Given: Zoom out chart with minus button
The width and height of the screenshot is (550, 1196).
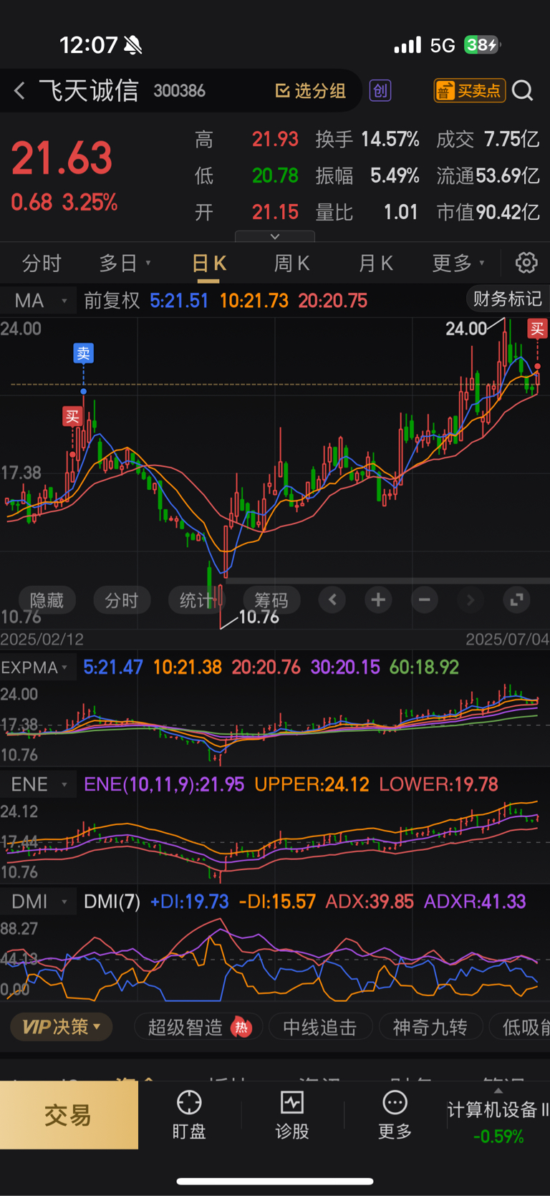Looking at the screenshot, I should pos(424,599).
